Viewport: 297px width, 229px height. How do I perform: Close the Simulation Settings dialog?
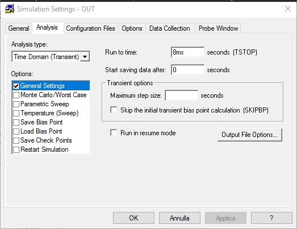tap(288, 9)
